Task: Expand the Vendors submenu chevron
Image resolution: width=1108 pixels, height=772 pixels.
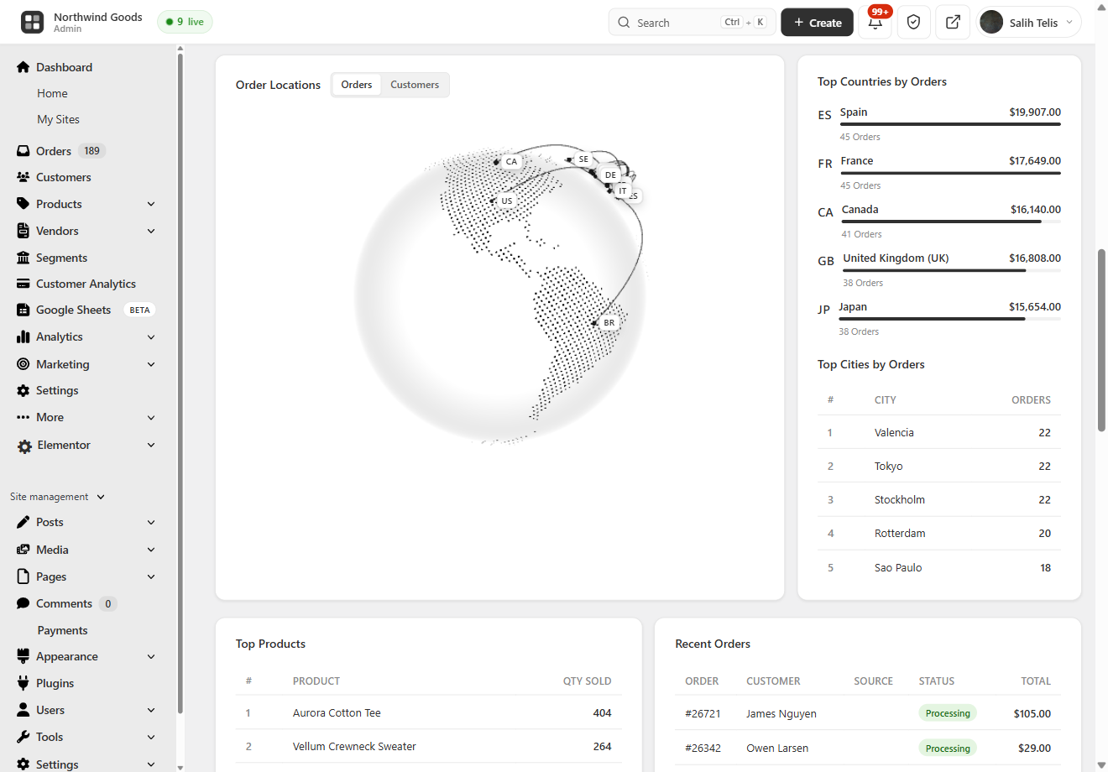Action: (x=151, y=231)
